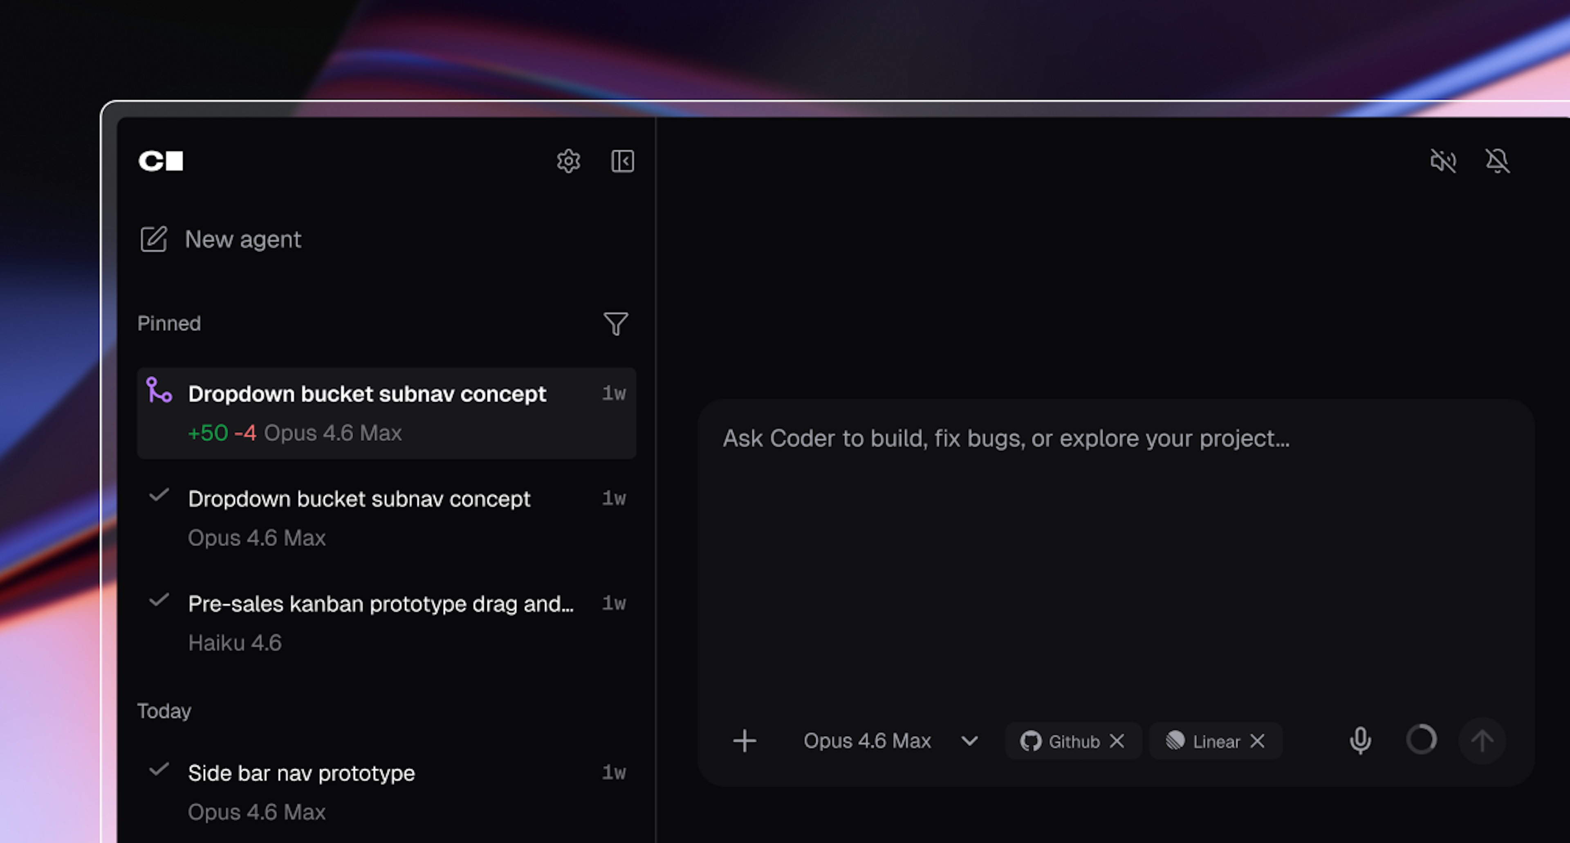Click the checkmark beside Pre-sales kanban prototype
Screen dimensions: 1570x843
coord(159,600)
